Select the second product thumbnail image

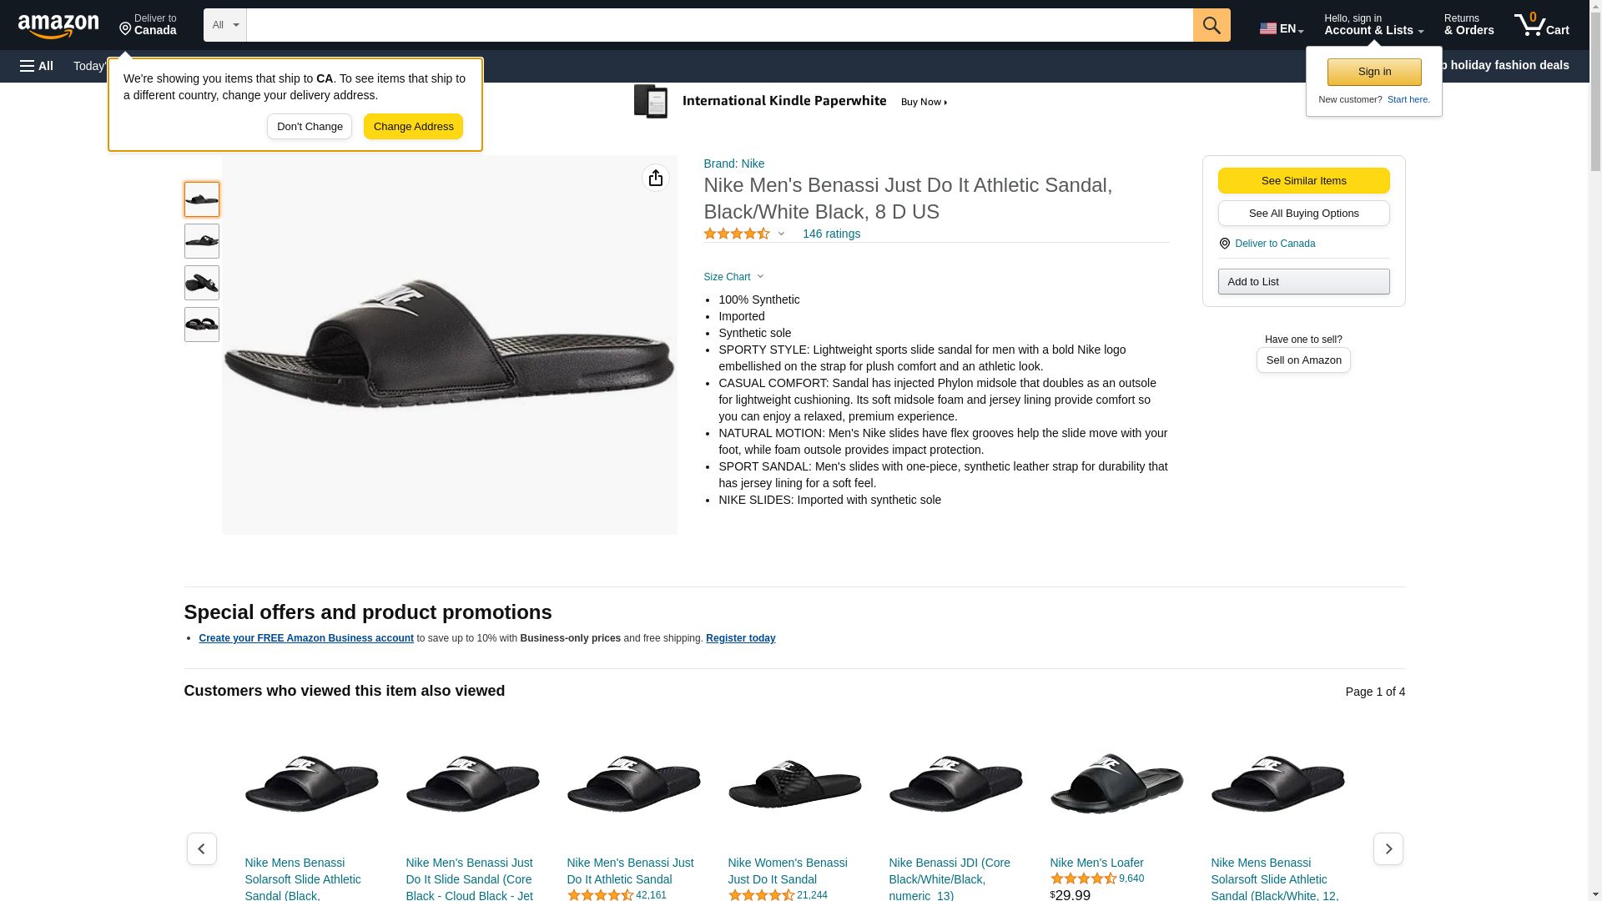202,241
